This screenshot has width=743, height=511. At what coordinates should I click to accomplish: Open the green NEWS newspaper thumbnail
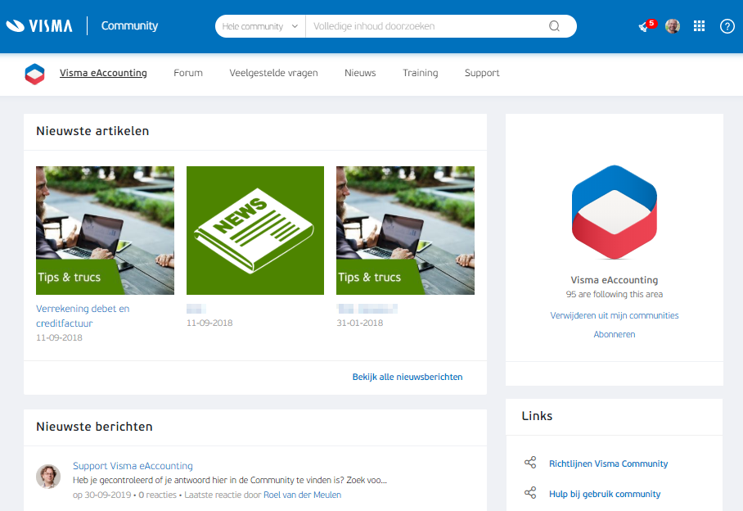coord(255,230)
